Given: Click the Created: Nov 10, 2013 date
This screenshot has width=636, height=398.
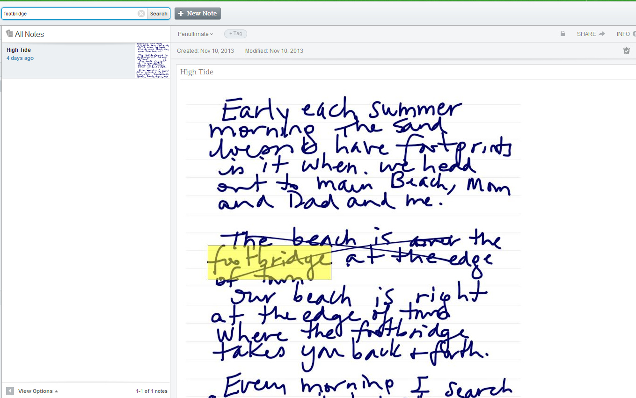Looking at the screenshot, I should click(205, 51).
